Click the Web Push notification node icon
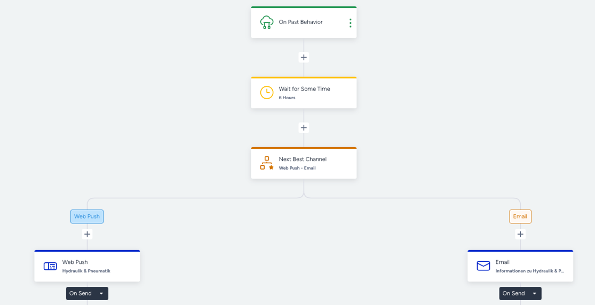The height and width of the screenshot is (305, 595). point(50,266)
